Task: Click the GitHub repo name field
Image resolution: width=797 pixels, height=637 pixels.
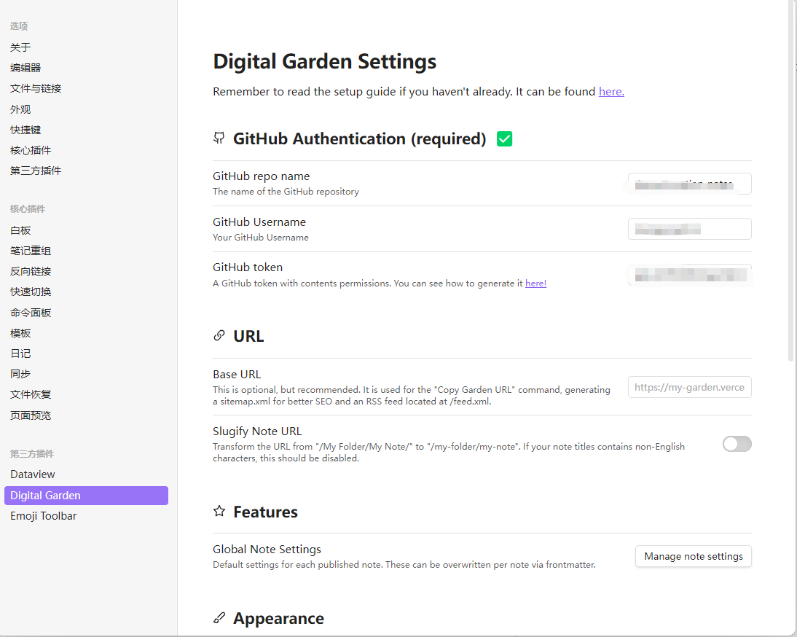Action: [x=689, y=184]
